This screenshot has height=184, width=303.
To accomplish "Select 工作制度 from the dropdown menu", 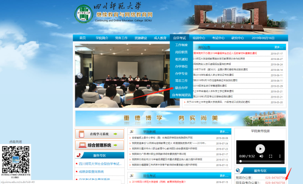I will click(181, 45).
